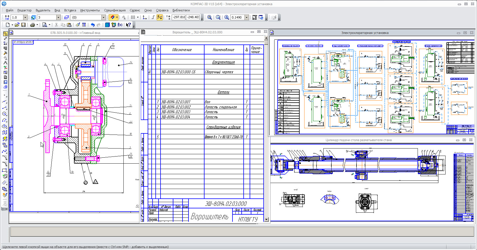
Task: Redo the undone action
Action: pyautogui.click(x=99, y=25)
